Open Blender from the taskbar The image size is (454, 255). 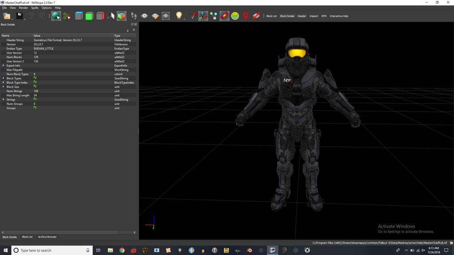point(249,251)
